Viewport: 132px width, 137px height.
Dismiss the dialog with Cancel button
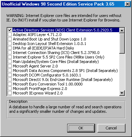point(111,128)
